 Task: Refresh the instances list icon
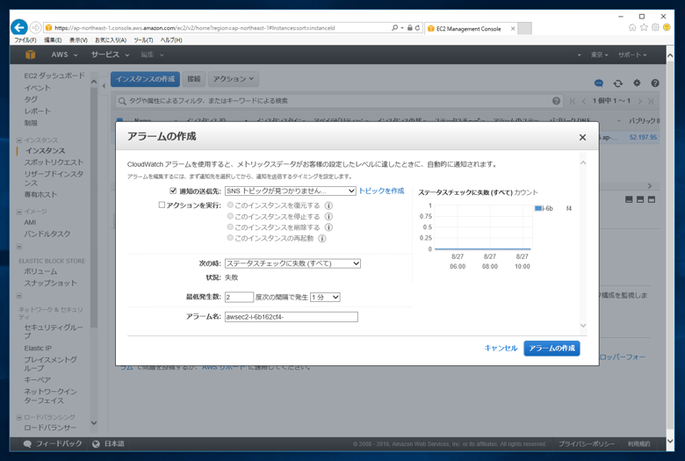617,83
